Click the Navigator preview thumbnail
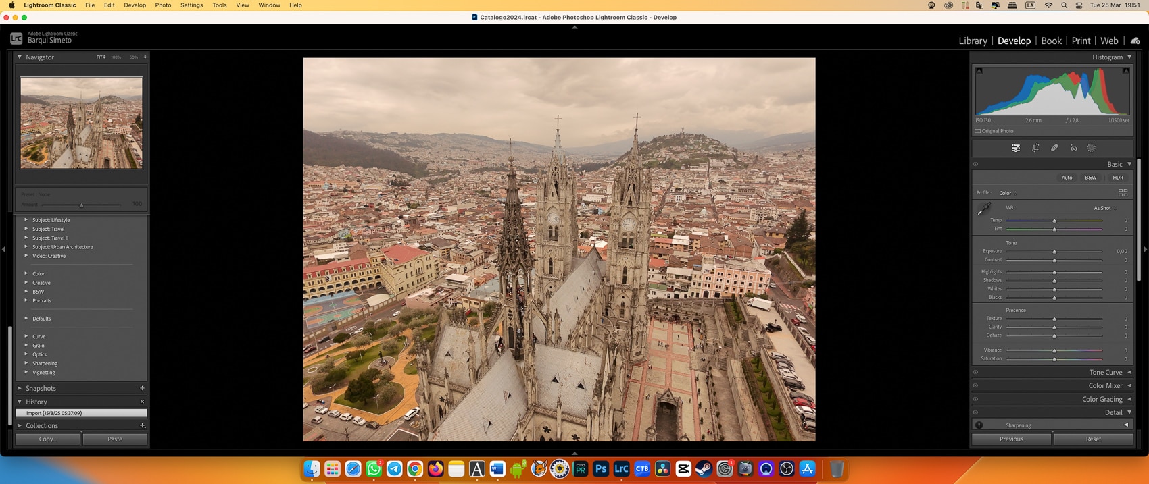1149x484 pixels. pos(81,123)
